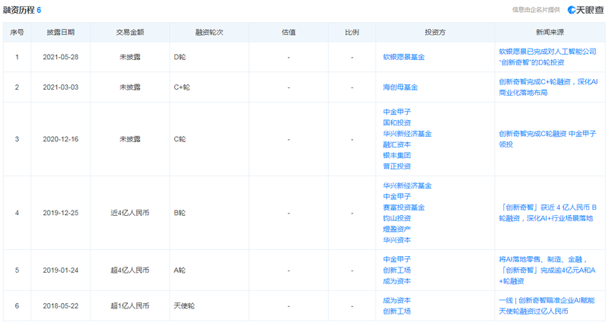The width and height of the screenshot is (609, 326).
Task: Open news about 软银愿景 D轮投资
Action: click(x=547, y=57)
